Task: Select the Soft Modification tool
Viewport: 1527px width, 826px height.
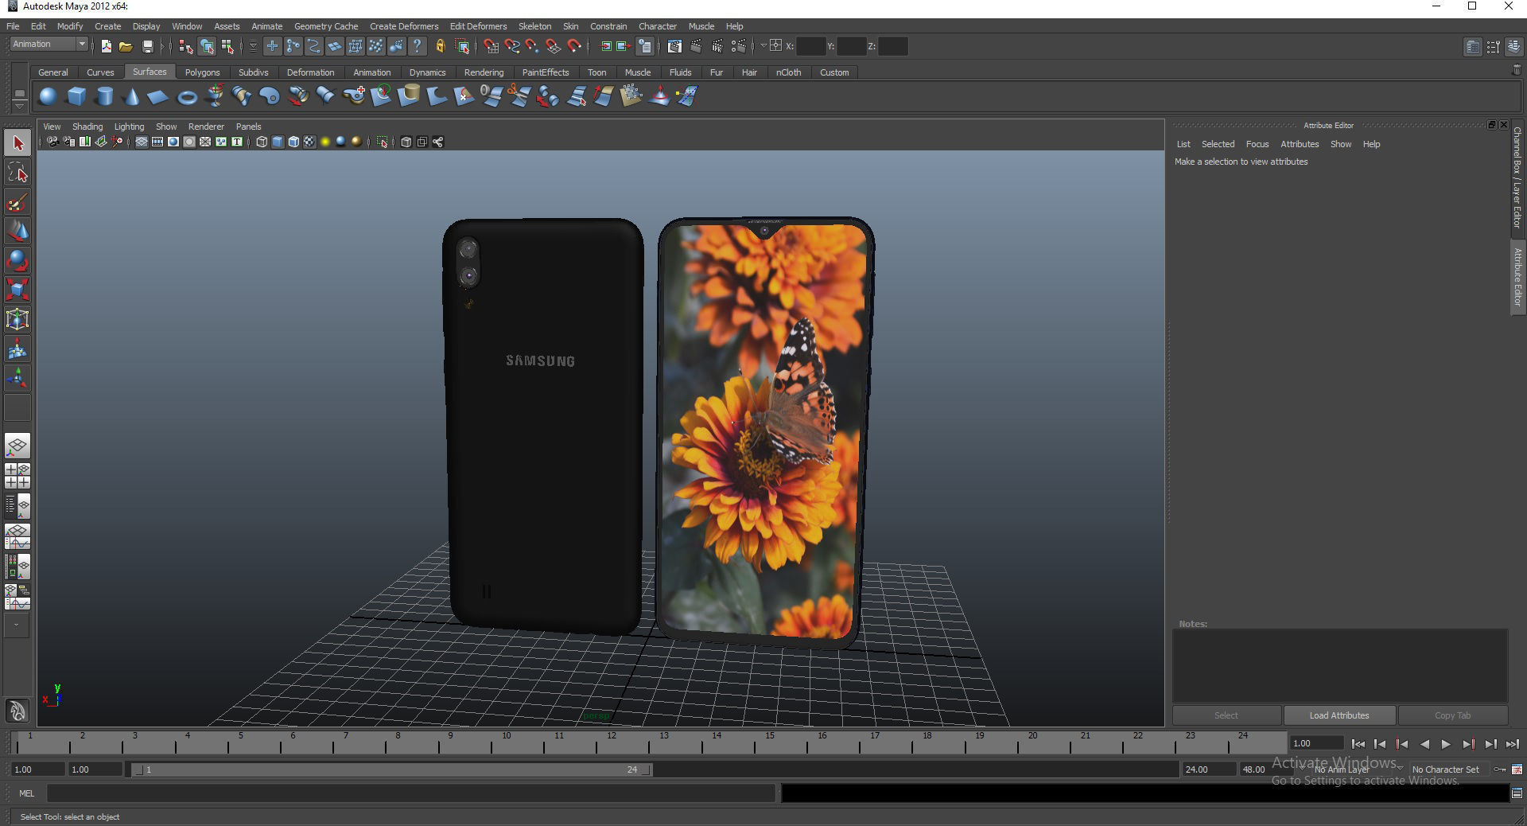Action: tap(17, 349)
